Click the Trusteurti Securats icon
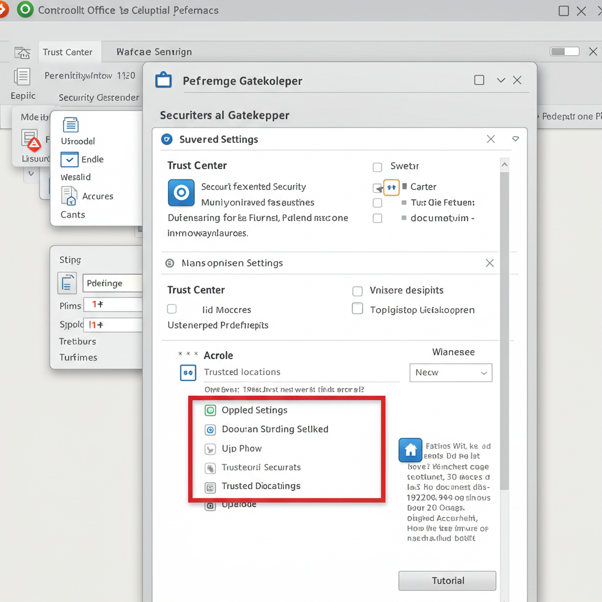This screenshot has width=602, height=602. [x=210, y=468]
